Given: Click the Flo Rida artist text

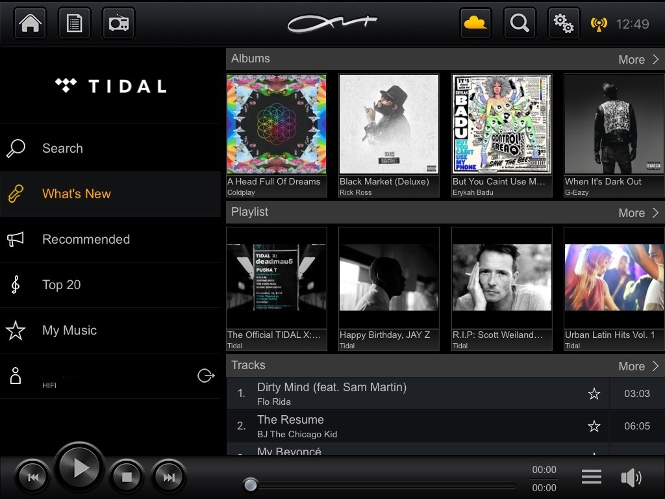Looking at the screenshot, I should pyautogui.click(x=274, y=402).
